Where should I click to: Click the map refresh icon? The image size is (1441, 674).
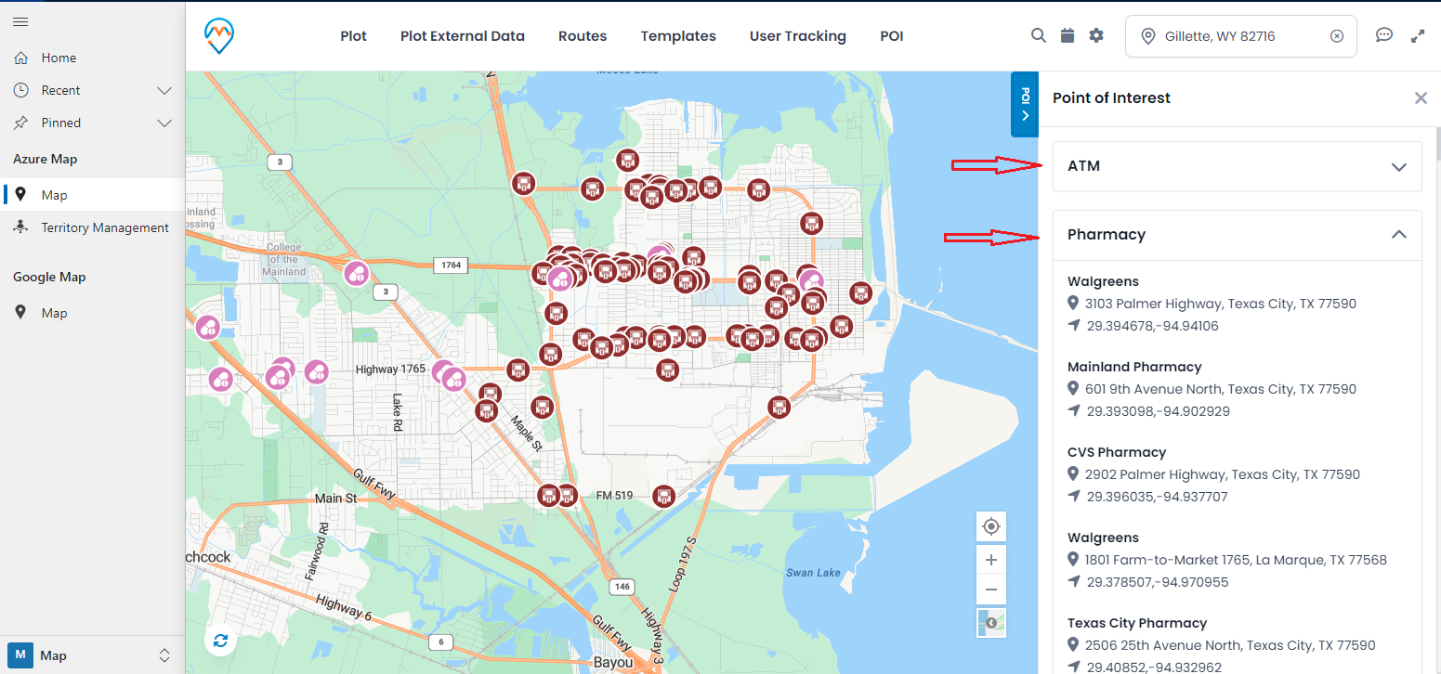click(x=220, y=641)
